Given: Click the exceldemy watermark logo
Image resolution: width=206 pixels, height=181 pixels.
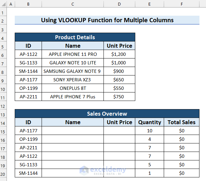Looking at the screenshot, I should coord(84,170).
